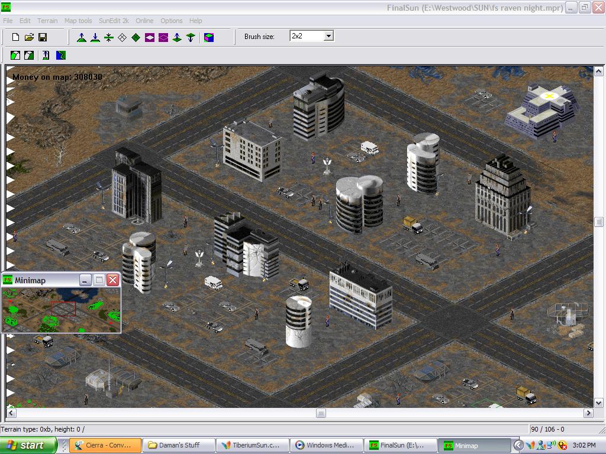Open the Terrain menu

pos(47,21)
